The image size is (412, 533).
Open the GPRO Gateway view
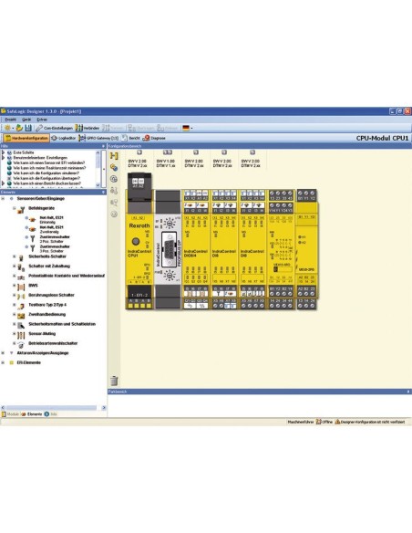coord(98,138)
